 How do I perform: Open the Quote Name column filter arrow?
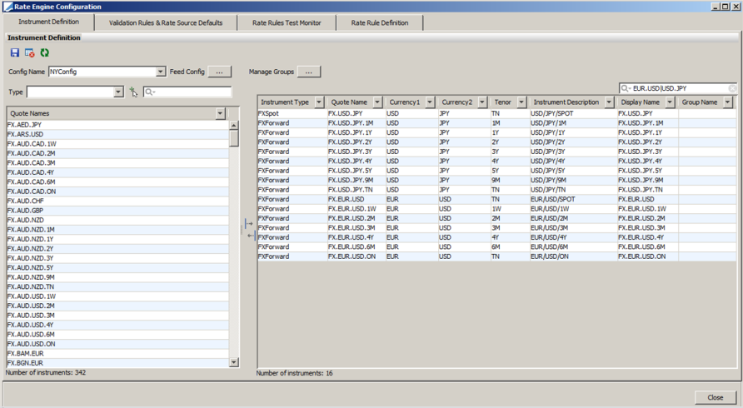click(x=377, y=102)
